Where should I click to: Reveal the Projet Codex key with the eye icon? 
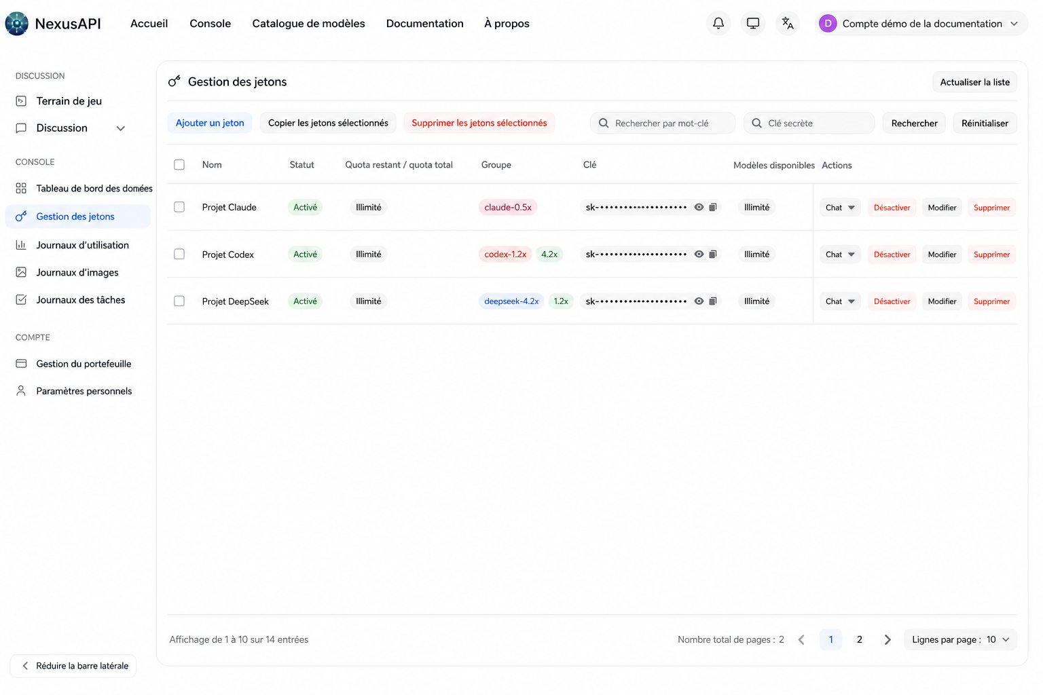699,254
